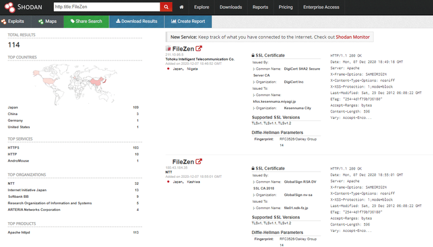This screenshot has height=247, width=433.
Task: Click the Create Report button
Action: tap(188, 22)
